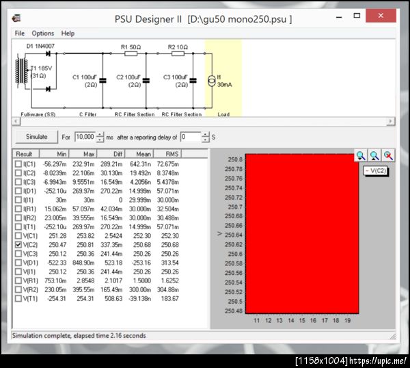Decrease simulation time with down arrow
410x368 pixels.
pos(100,140)
